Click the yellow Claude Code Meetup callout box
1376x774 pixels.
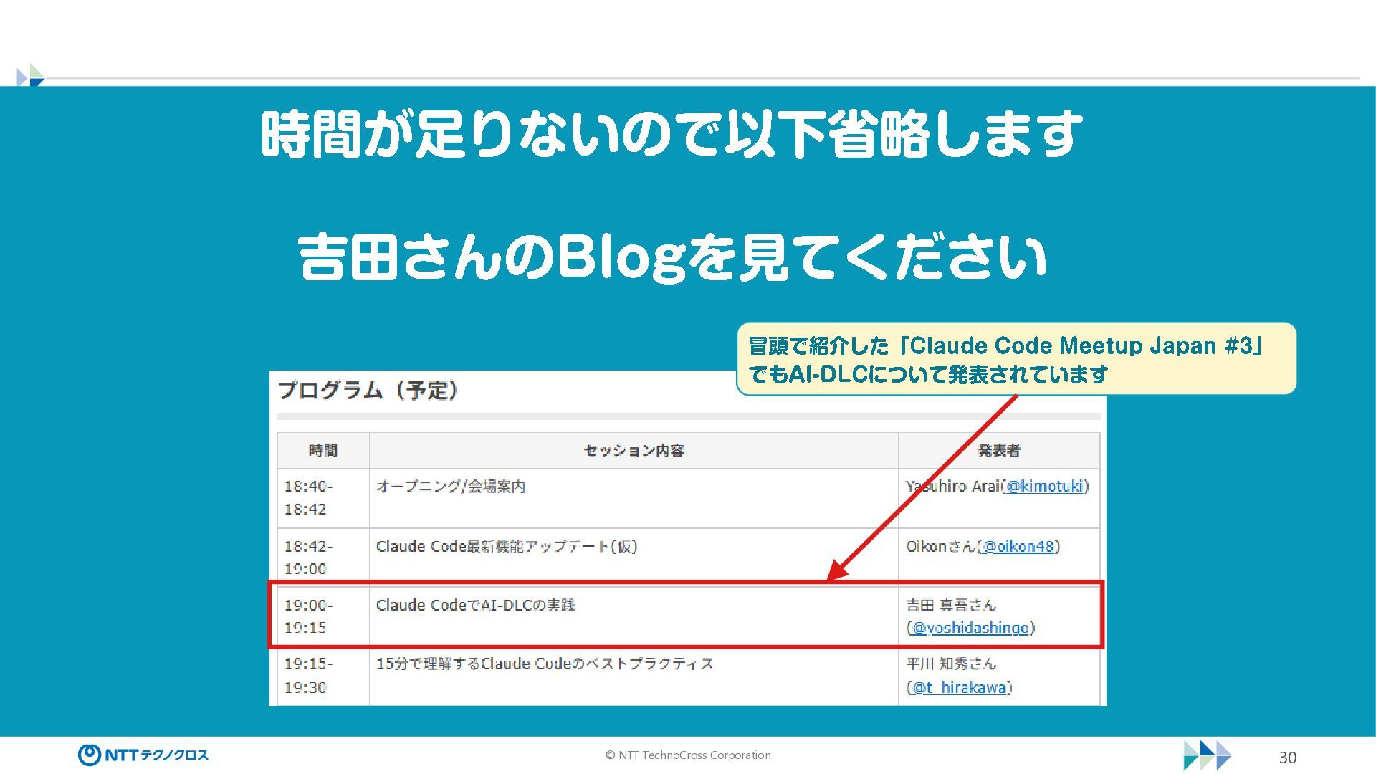[1016, 359]
